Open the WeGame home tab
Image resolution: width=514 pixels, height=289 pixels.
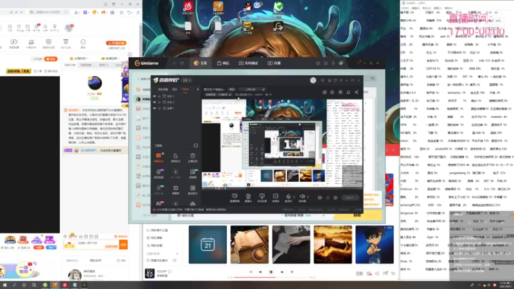tap(200, 63)
